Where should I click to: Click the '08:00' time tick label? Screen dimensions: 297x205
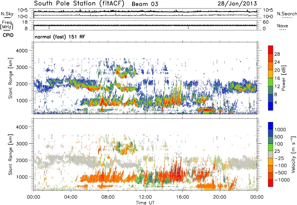coord(108,197)
